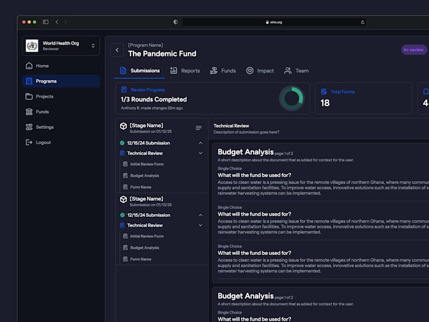Viewport: 429px width, 322px height.
Task: Switch to the Submissions tab
Action: (139, 71)
